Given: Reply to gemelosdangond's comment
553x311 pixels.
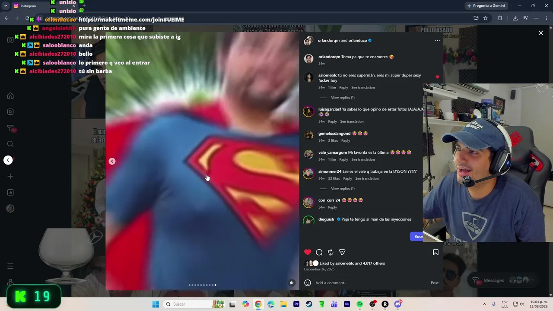Looking at the screenshot, I should coord(346,140).
